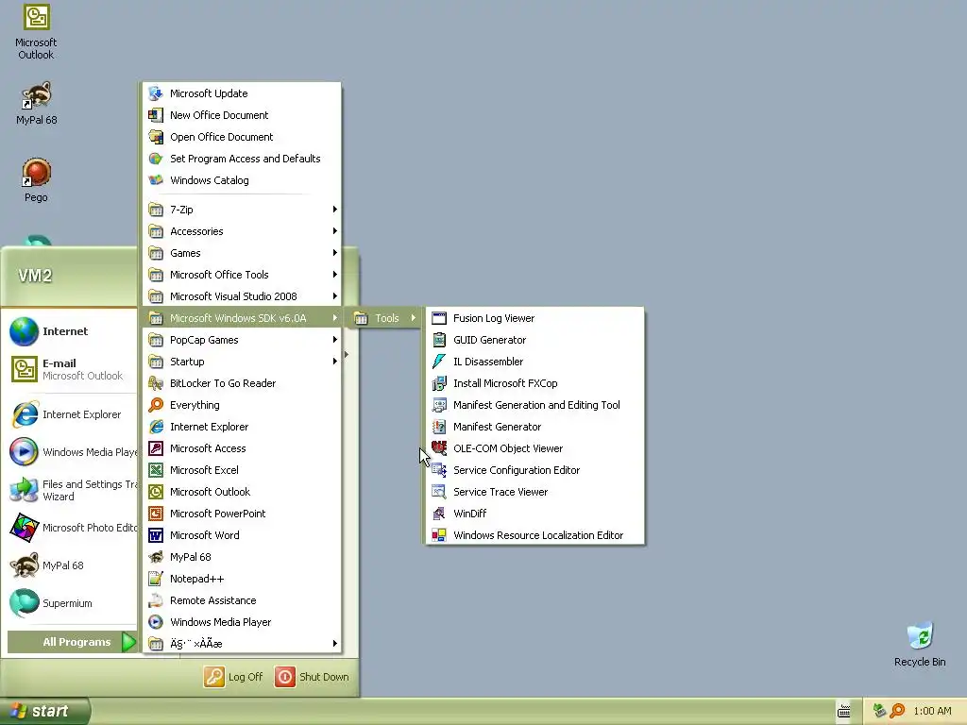Select Pego desktop shortcut
This screenshot has height=725, width=967.
click(36, 180)
